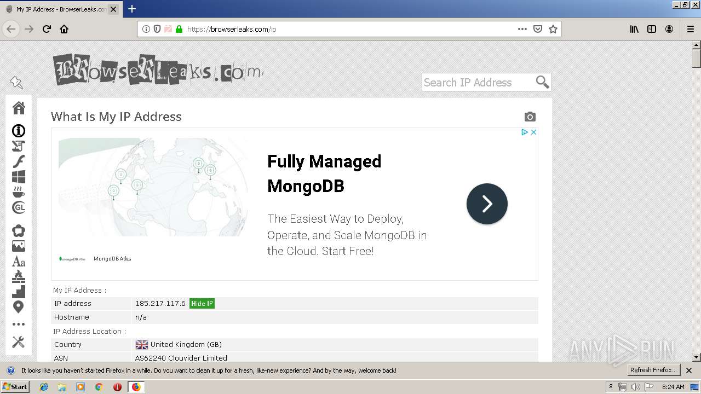Click the green Hide IP button
701x394 pixels.
click(202, 304)
